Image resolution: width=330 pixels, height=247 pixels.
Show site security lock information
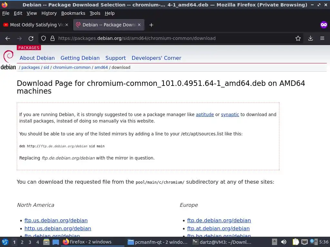point(53,39)
